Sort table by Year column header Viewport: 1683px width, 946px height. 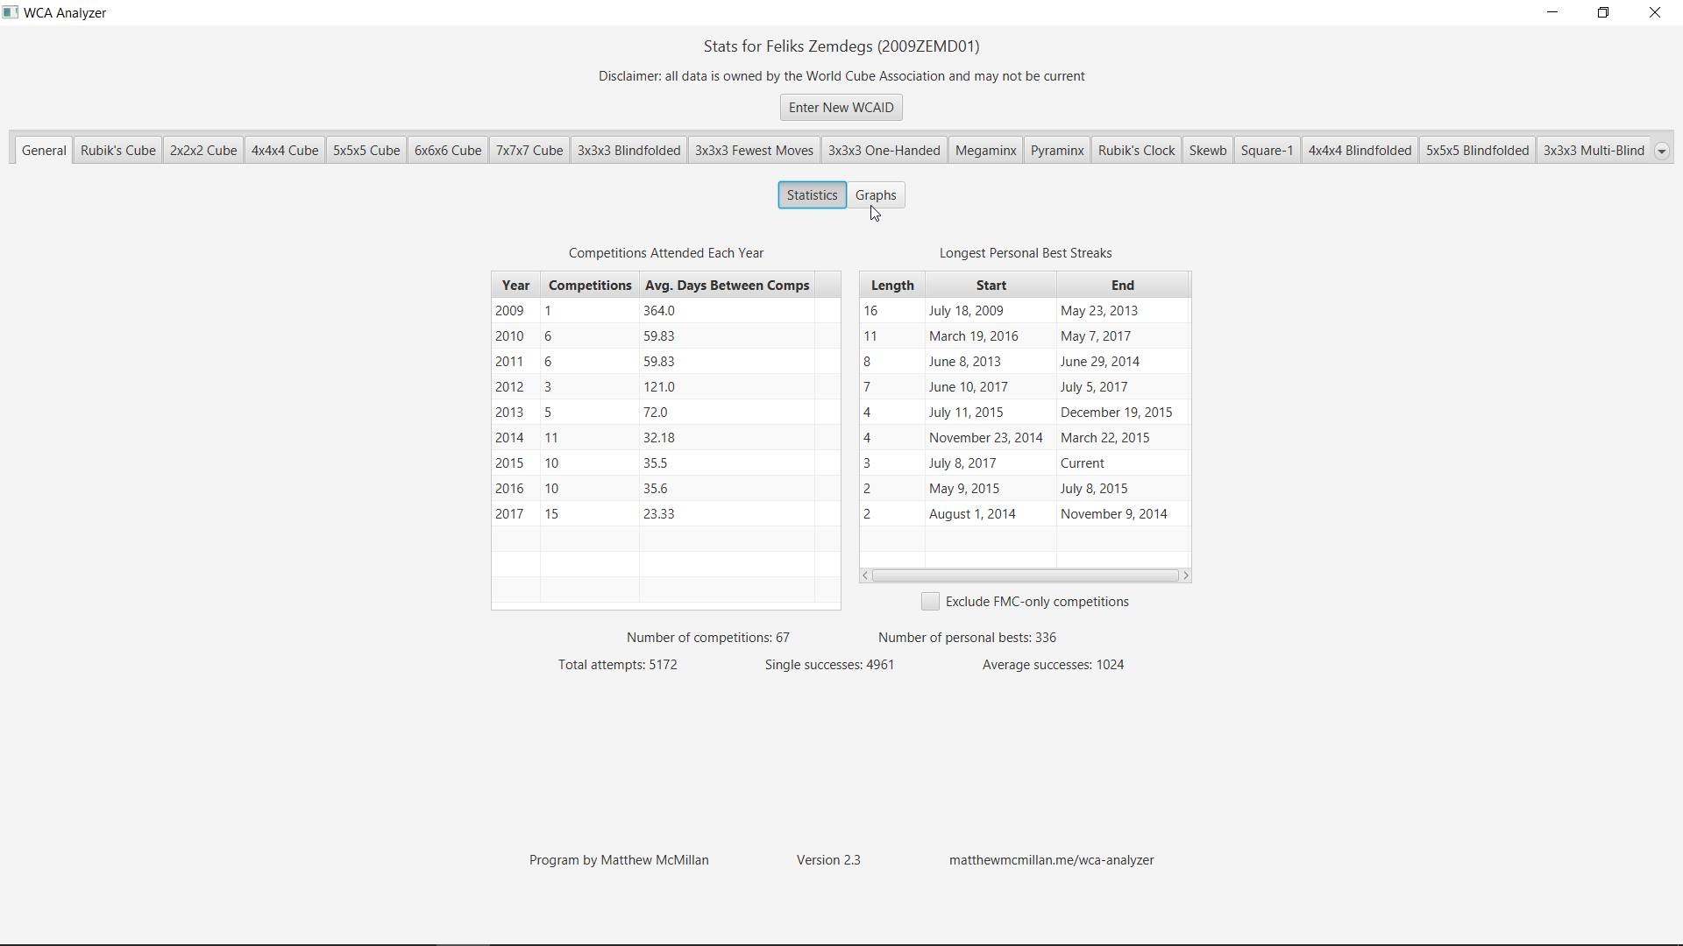click(516, 286)
